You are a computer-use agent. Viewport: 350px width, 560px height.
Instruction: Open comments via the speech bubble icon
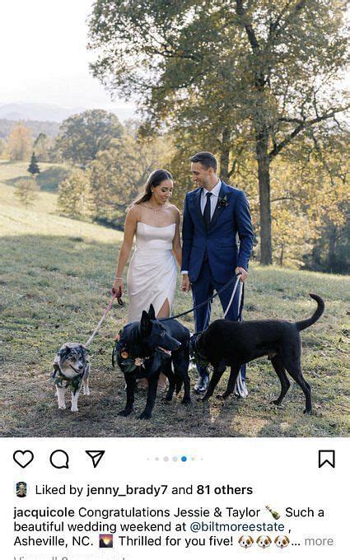59,459
